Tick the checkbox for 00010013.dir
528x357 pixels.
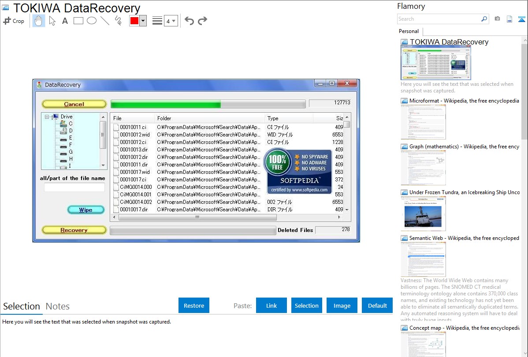point(116,149)
